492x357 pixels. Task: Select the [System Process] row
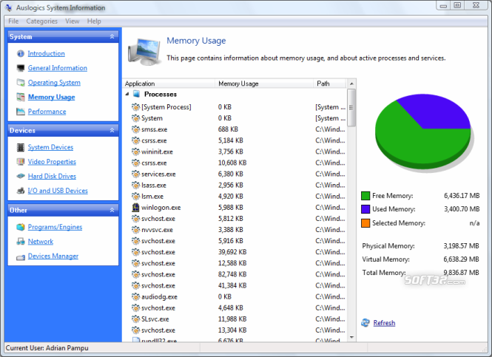click(x=235, y=107)
